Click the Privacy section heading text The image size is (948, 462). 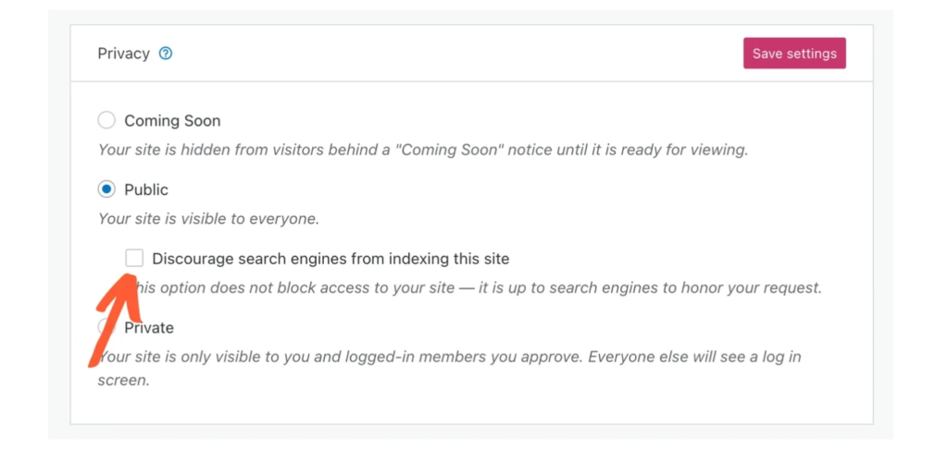[x=123, y=54]
